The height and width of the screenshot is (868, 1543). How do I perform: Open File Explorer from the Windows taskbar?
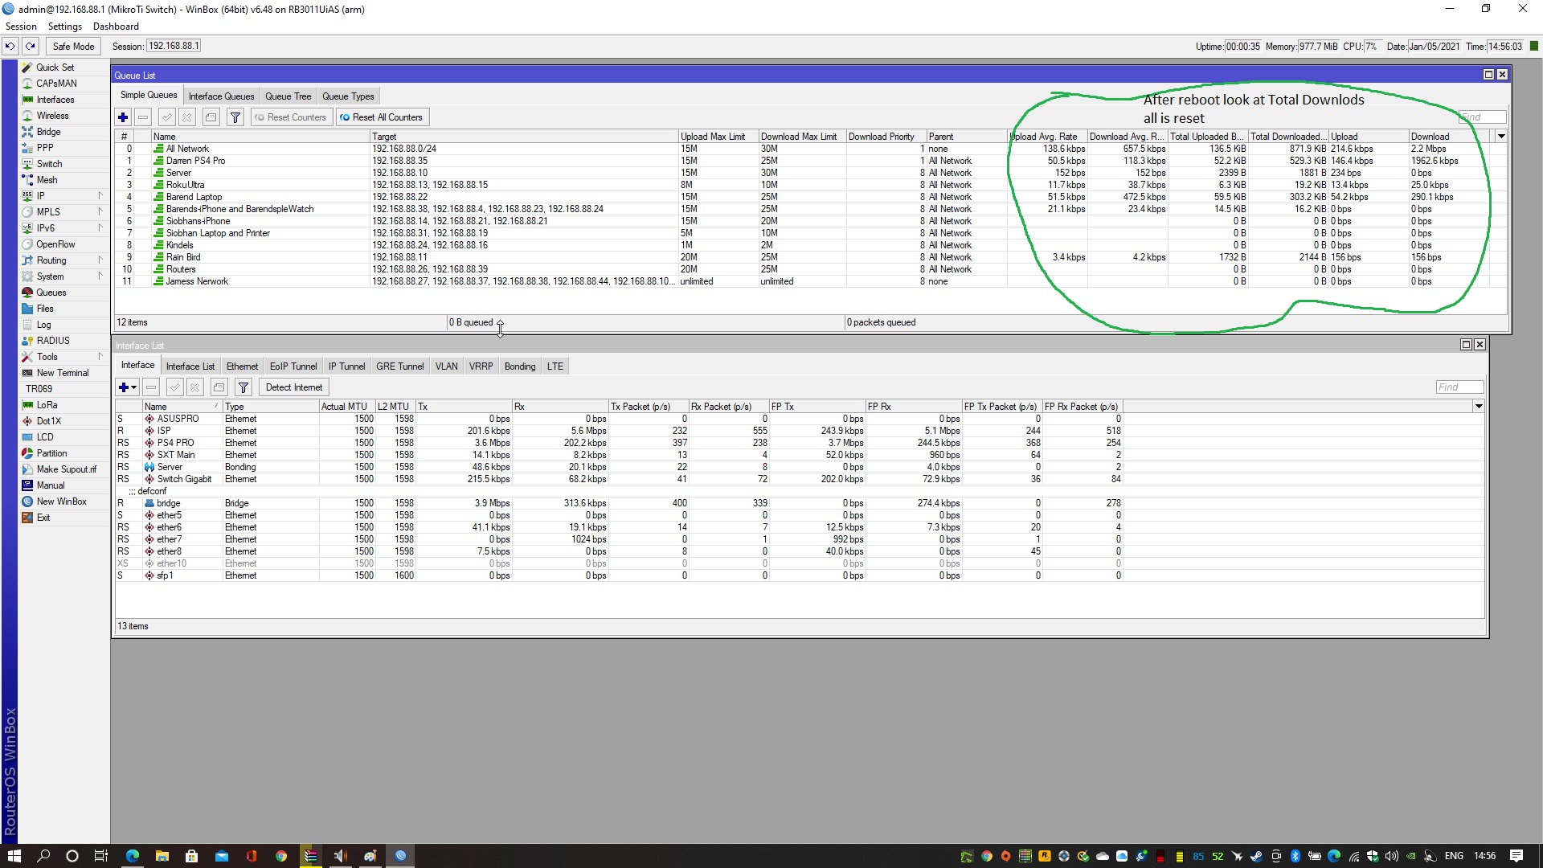pos(162,856)
